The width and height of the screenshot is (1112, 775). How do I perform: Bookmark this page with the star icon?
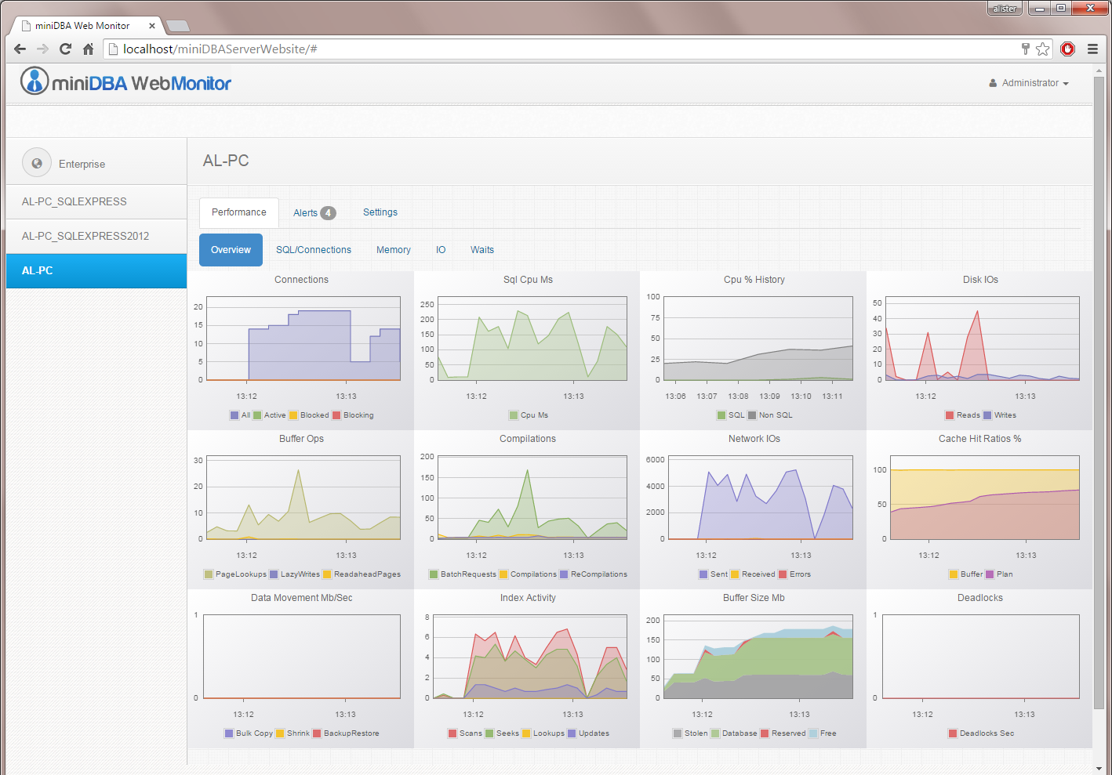coord(1042,49)
